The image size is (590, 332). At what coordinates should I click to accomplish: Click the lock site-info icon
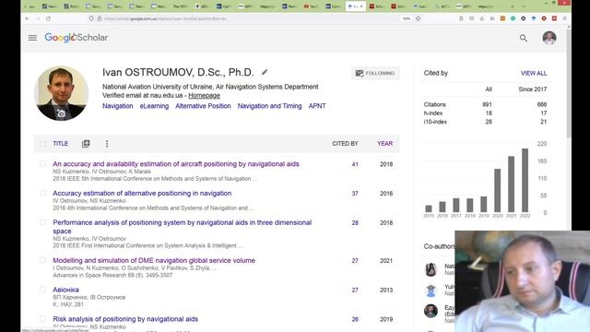click(100, 18)
